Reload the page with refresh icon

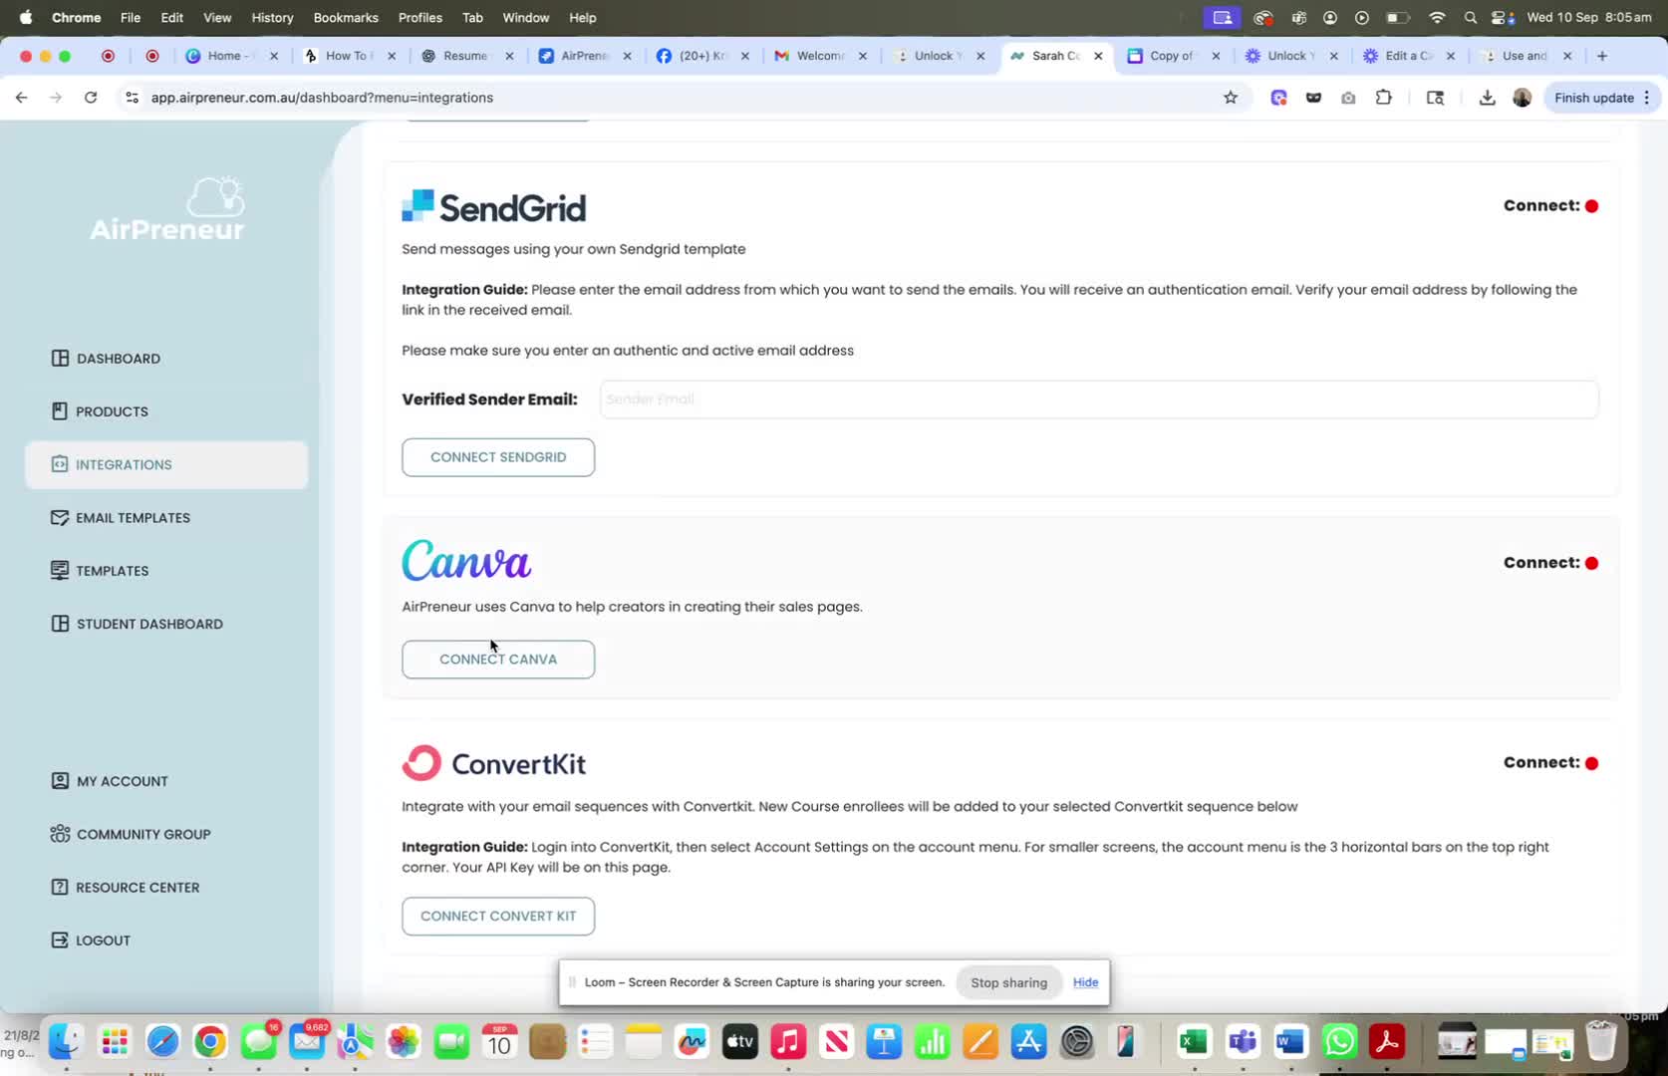(x=91, y=98)
